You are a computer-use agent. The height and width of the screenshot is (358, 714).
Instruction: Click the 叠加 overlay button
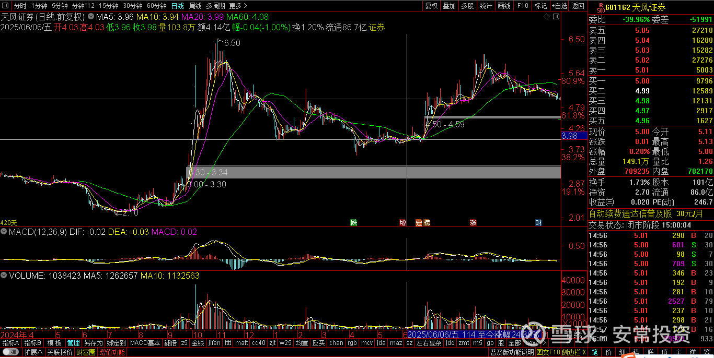(449, 6)
